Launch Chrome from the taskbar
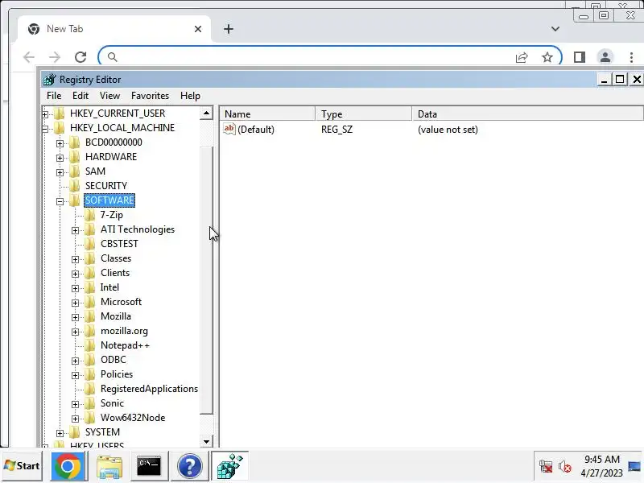The image size is (644, 483). (x=68, y=466)
